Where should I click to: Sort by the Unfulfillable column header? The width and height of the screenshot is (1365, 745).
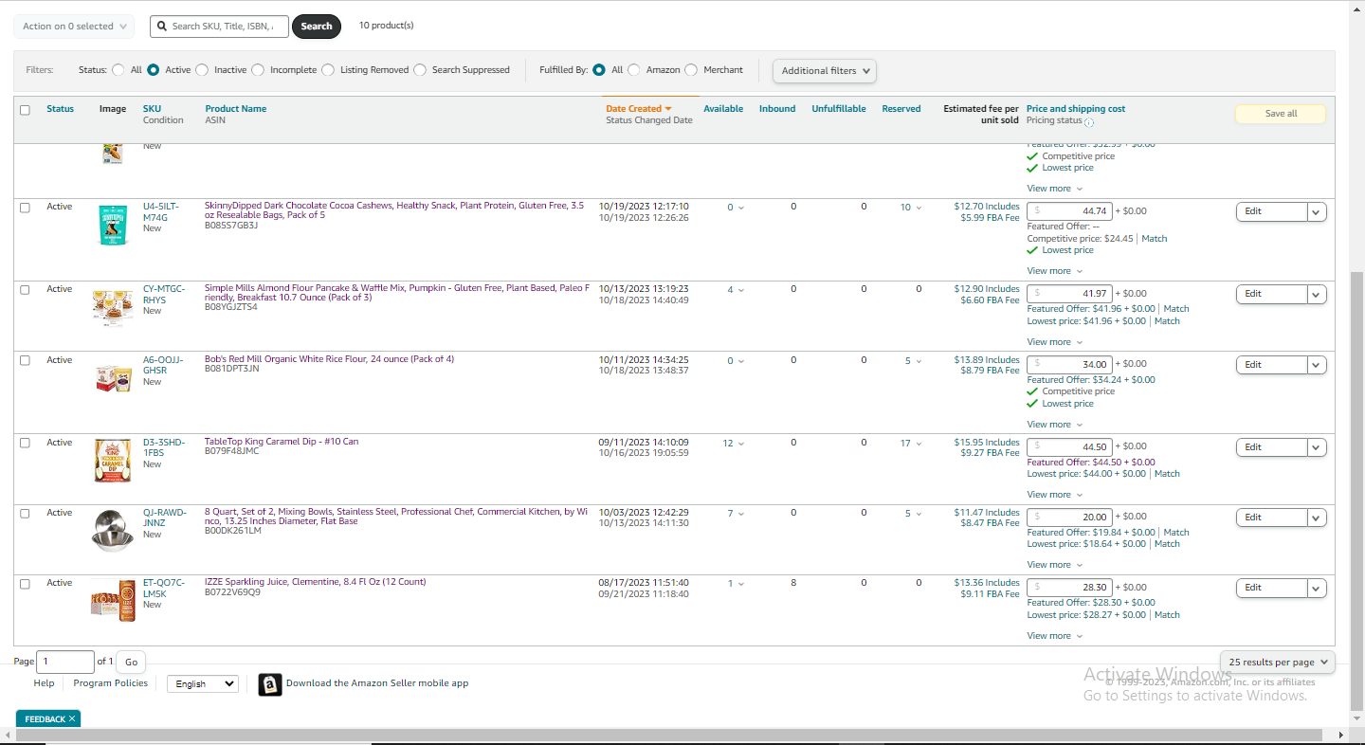point(839,109)
